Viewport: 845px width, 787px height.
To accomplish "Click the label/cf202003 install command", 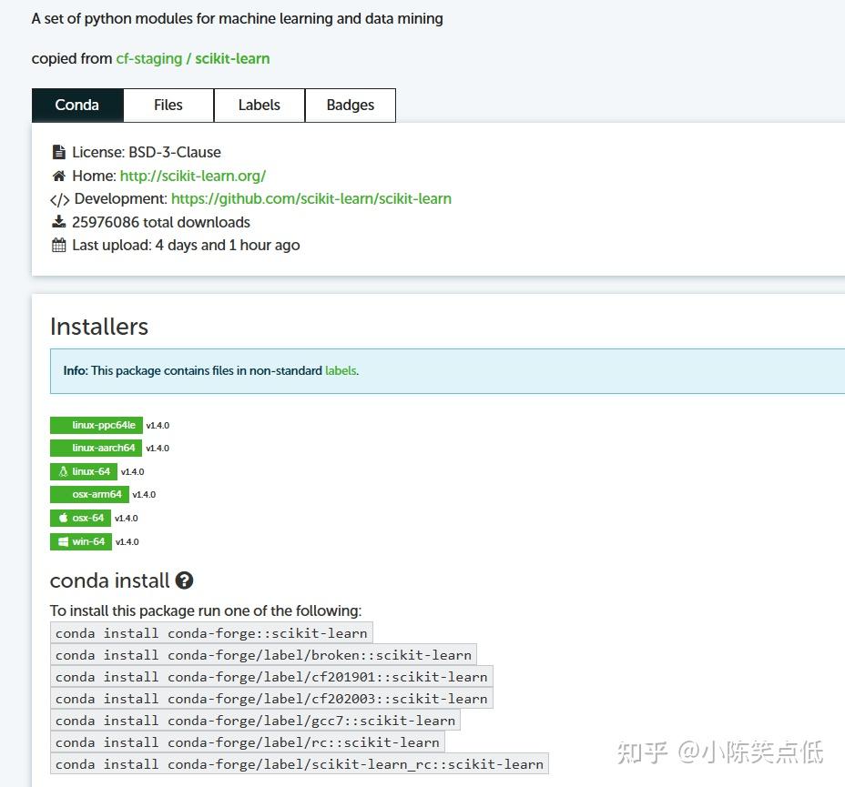I will click(x=271, y=699).
